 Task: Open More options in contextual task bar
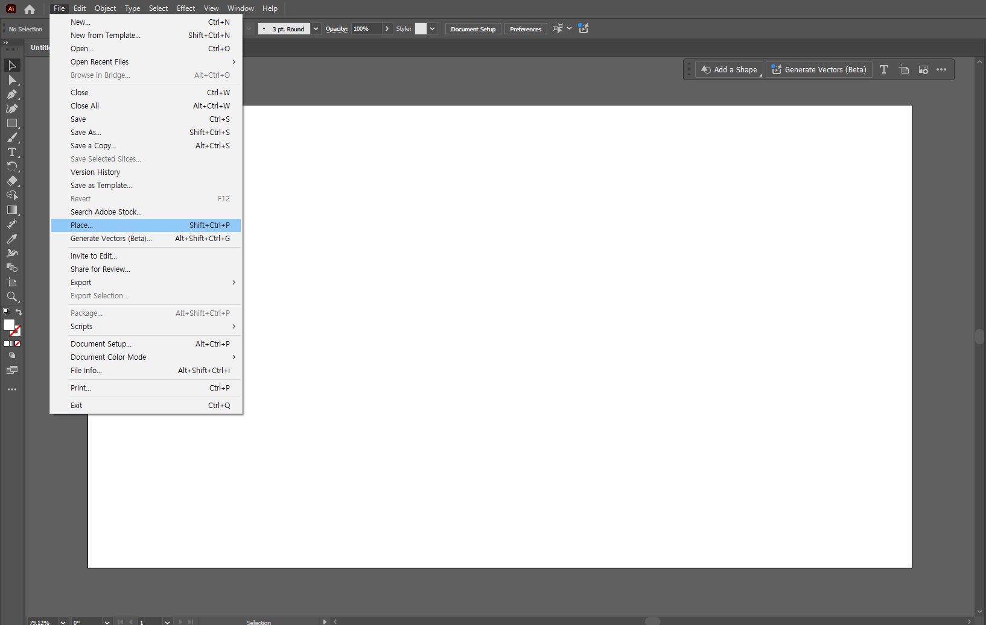click(941, 70)
